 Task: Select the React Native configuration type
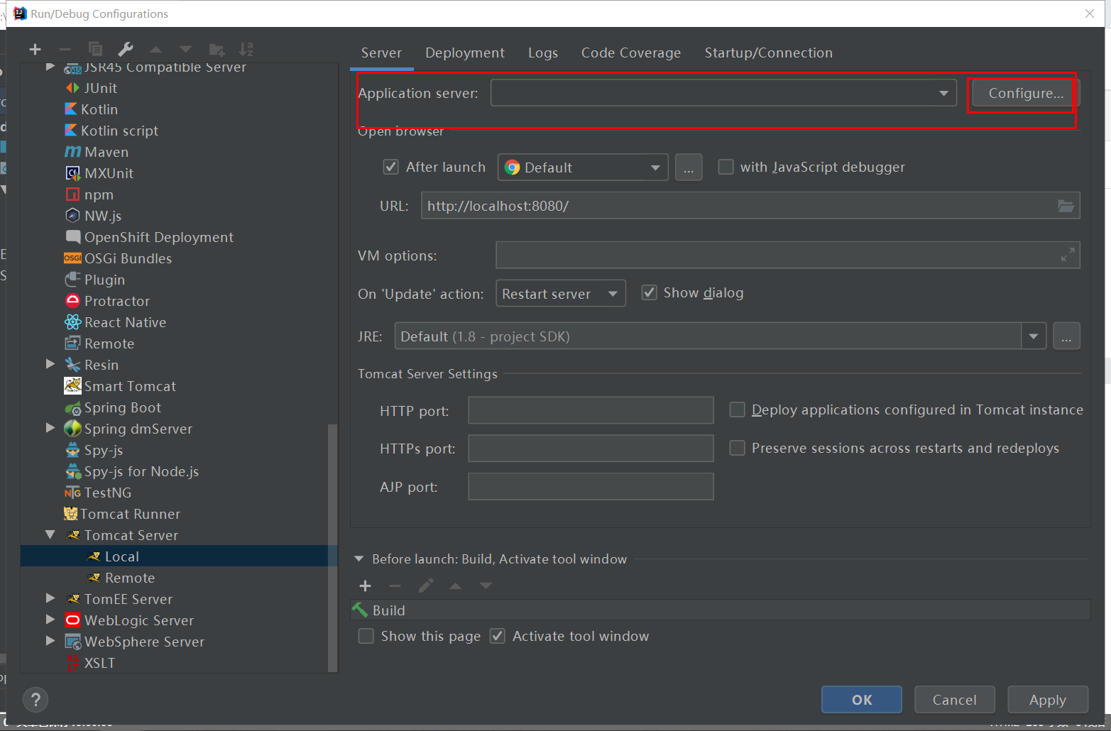(x=115, y=322)
